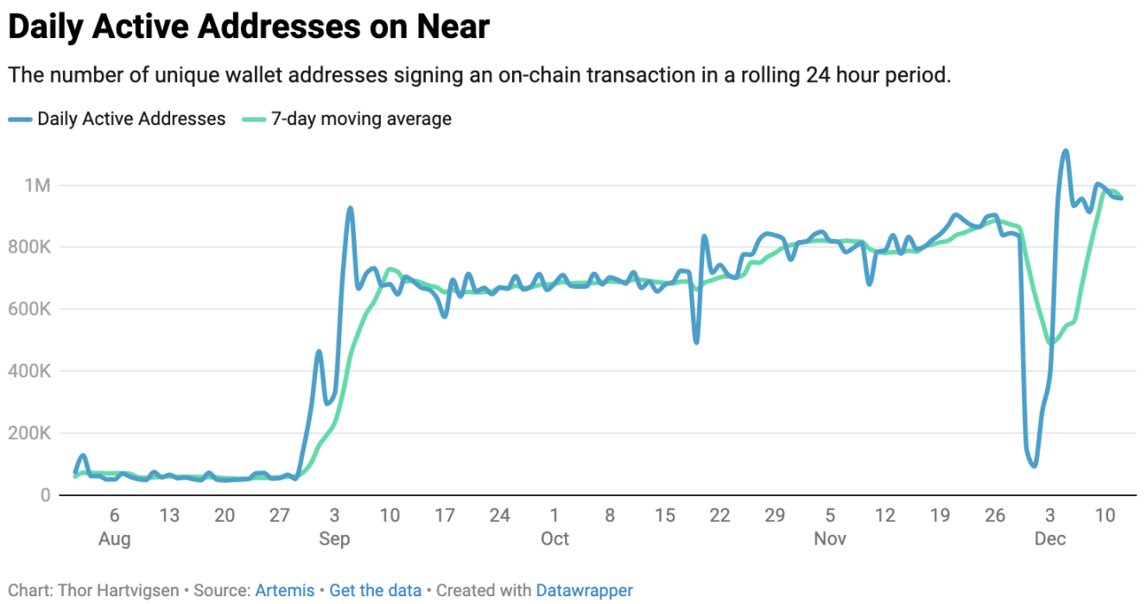Click the blue Daily Active Addresses legend swatch

click(x=20, y=119)
